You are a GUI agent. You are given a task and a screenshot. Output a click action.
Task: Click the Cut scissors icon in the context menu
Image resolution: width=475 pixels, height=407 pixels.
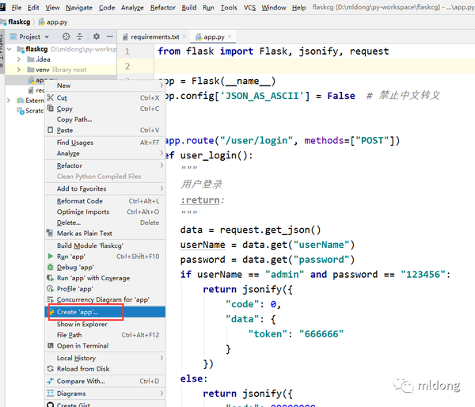click(x=51, y=97)
